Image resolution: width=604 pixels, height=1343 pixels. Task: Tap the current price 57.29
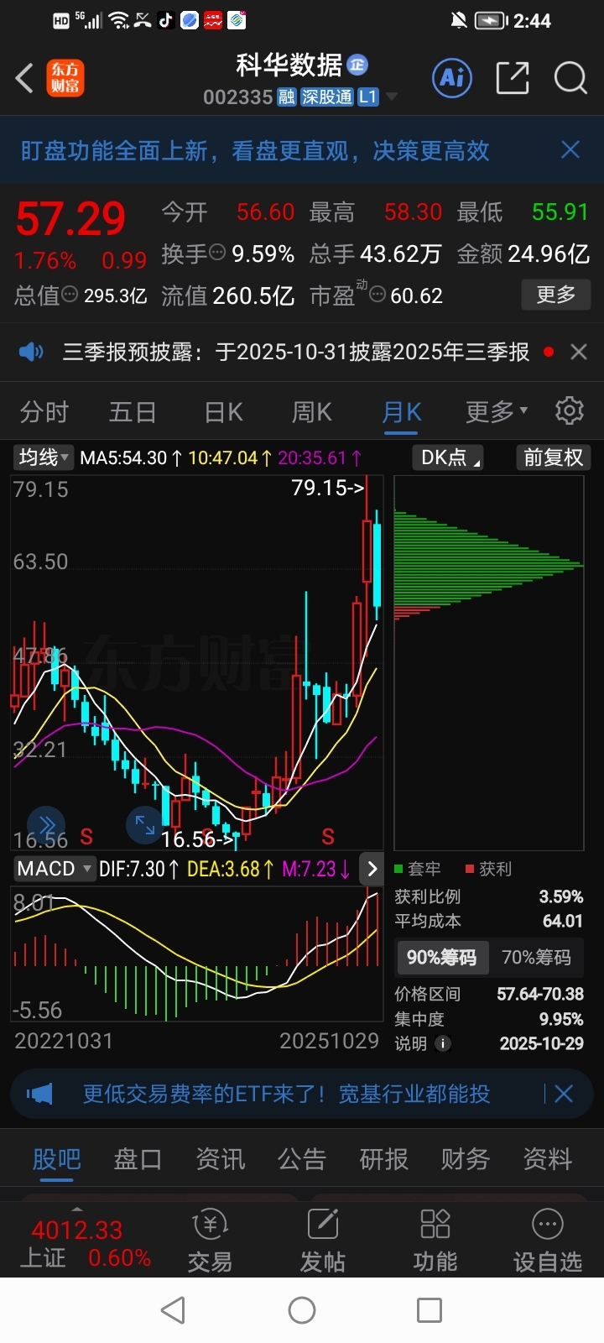[70, 218]
